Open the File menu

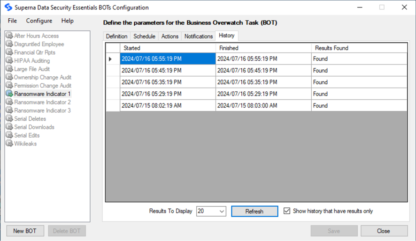click(12, 21)
